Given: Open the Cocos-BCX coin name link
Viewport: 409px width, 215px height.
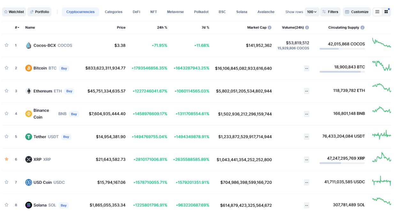Looking at the screenshot, I should 45,45.
